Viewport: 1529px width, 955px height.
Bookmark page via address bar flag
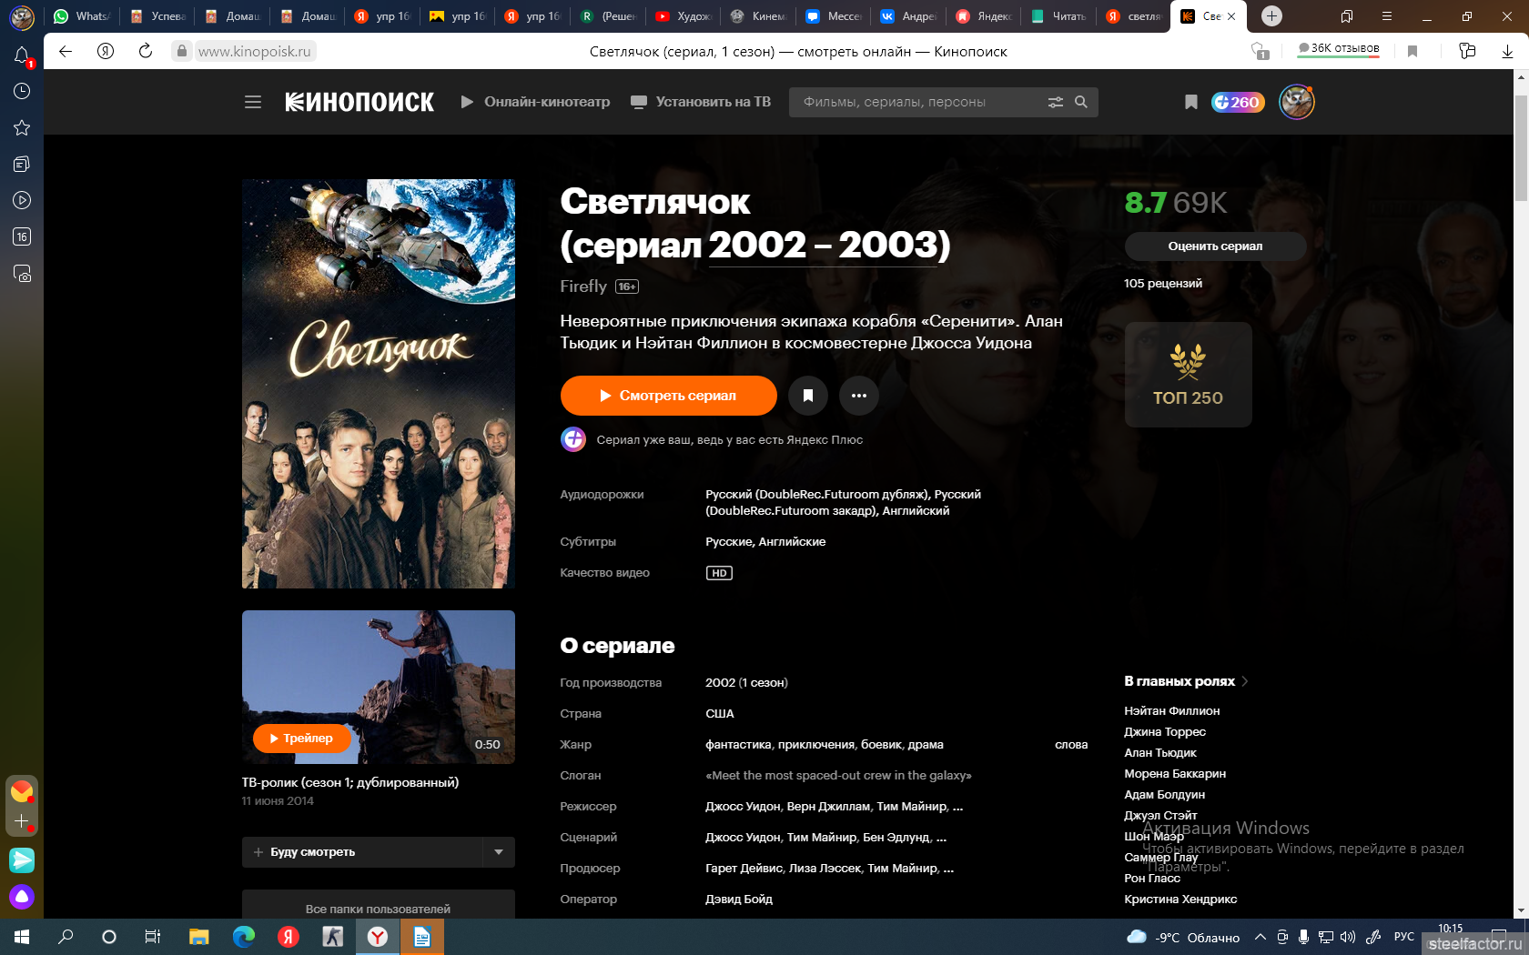[x=1413, y=52]
